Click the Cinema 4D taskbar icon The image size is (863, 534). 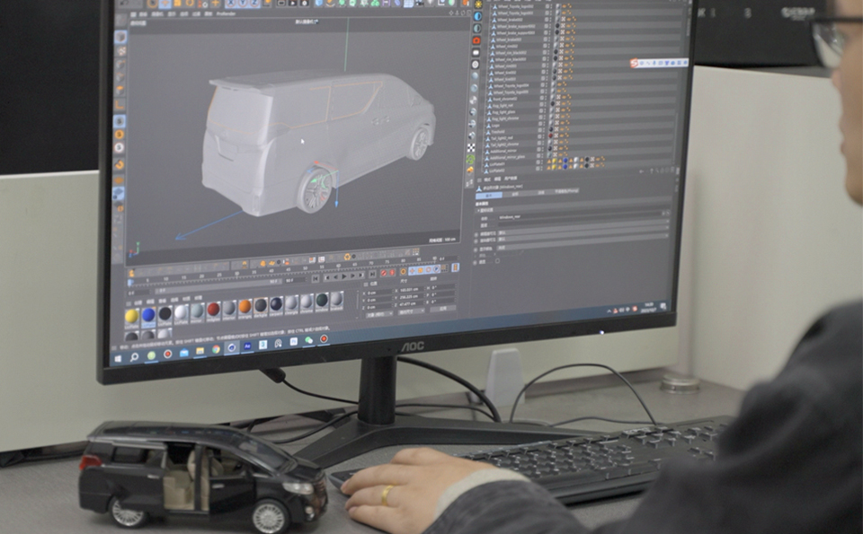(232, 347)
